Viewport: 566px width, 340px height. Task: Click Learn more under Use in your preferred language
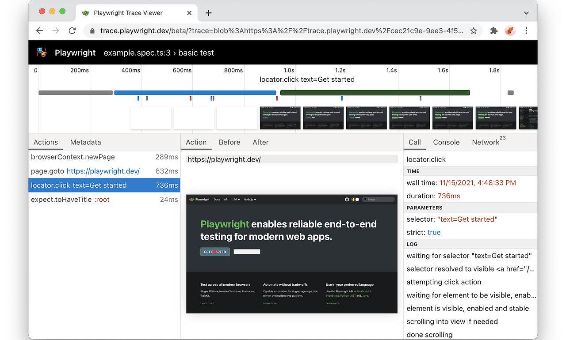pyautogui.click(x=333, y=303)
